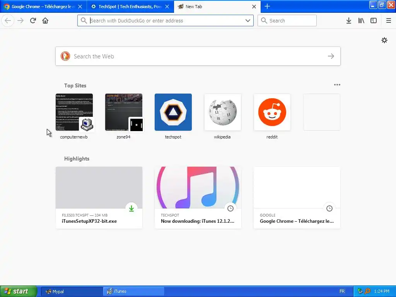Click the 1:24 PM taskbar clock
This screenshot has height=297, width=396.
coord(382,291)
